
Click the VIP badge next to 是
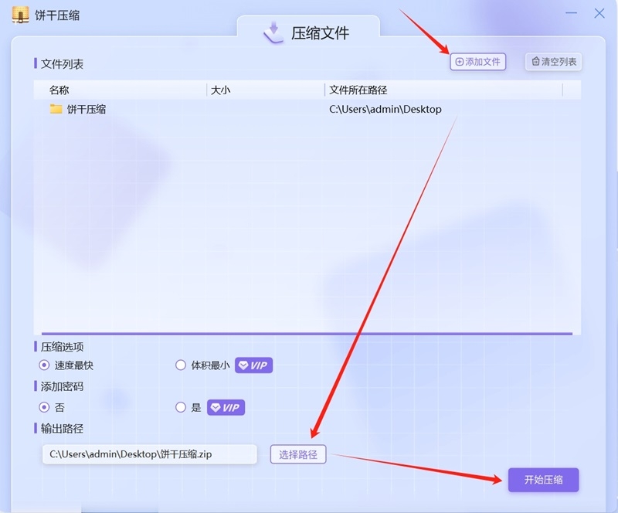pyautogui.click(x=226, y=407)
